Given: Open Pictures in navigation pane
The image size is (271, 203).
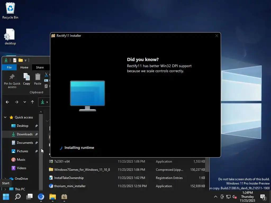Looking at the screenshot, I should [x=22, y=151].
